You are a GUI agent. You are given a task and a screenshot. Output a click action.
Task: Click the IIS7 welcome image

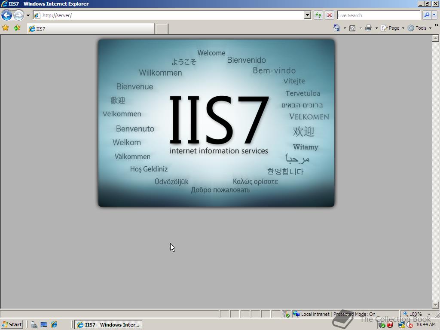217,123
